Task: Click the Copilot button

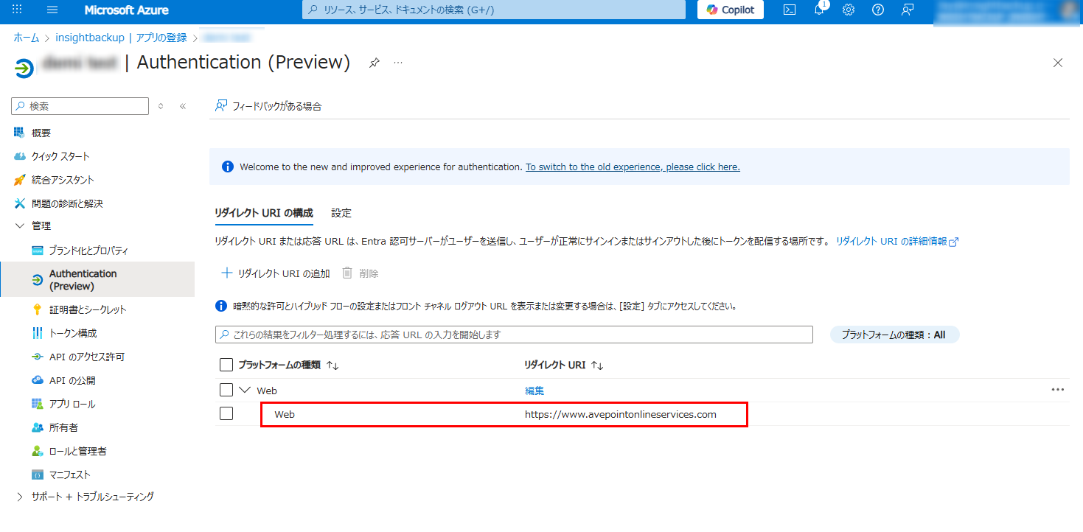Action: pyautogui.click(x=731, y=10)
